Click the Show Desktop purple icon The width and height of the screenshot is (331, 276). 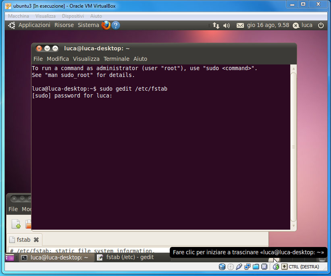10,257
